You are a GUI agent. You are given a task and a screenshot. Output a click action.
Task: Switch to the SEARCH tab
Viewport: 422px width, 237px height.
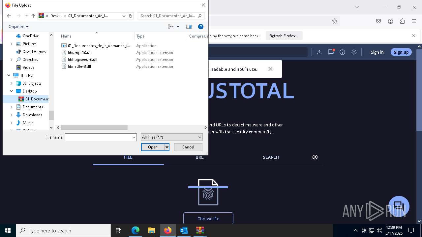pyautogui.click(x=271, y=157)
